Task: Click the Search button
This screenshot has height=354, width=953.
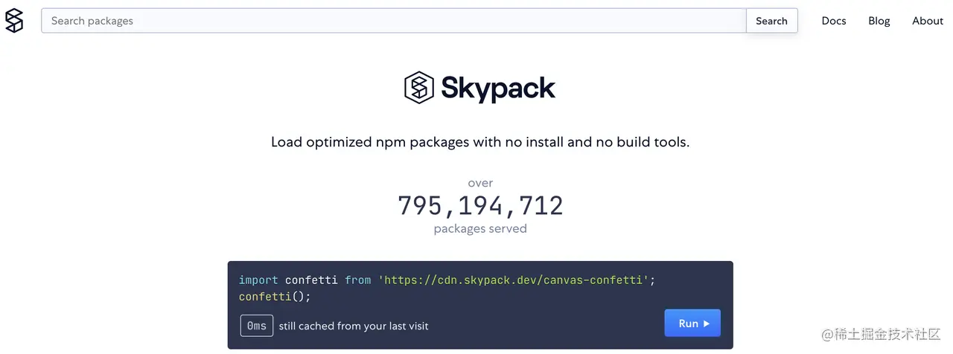Action: 771,21
